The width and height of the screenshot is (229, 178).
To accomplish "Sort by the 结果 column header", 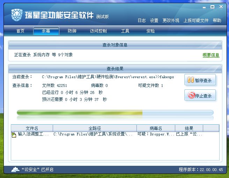I will pyautogui.click(x=189, y=128).
